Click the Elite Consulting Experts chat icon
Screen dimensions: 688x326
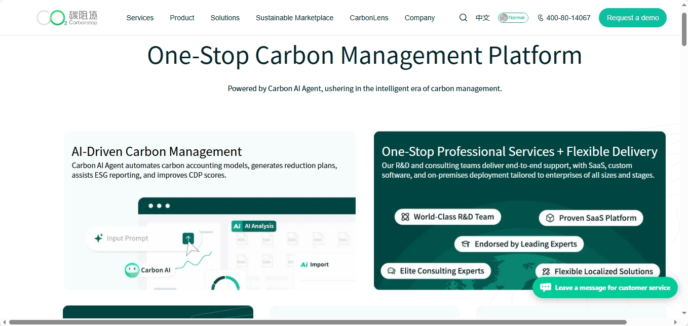click(x=391, y=271)
